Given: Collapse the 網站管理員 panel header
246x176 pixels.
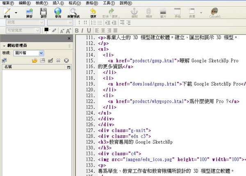Looking at the screenshot, I should [4, 45].
